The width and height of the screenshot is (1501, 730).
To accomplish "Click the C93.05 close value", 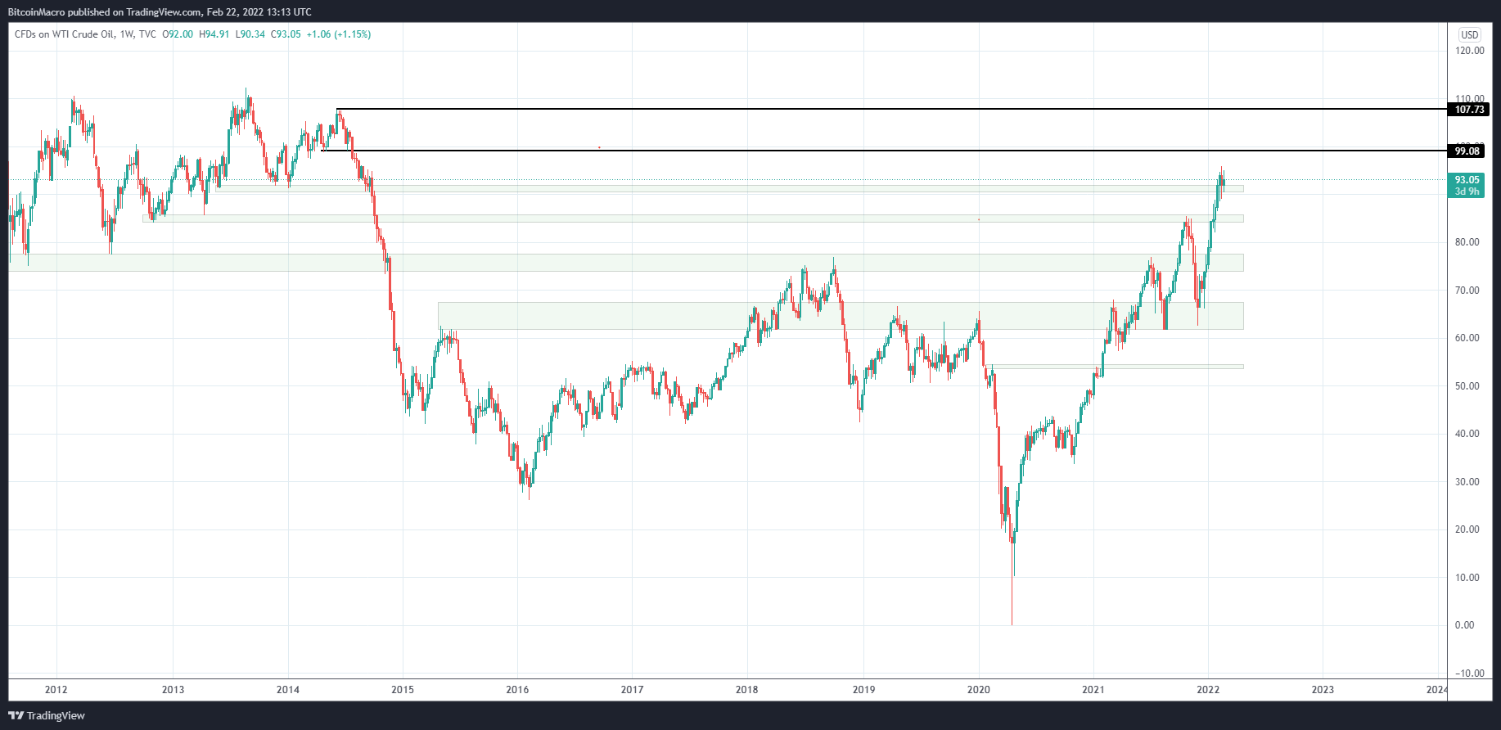I will click(x=286, y=34).
